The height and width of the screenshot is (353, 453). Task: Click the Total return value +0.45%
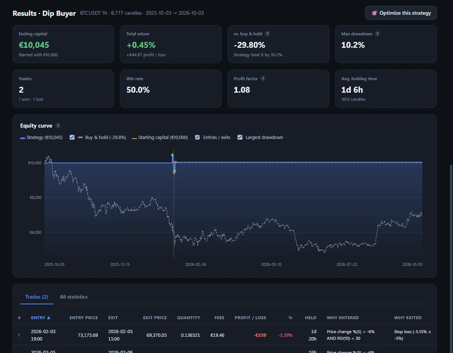[141, 45]
